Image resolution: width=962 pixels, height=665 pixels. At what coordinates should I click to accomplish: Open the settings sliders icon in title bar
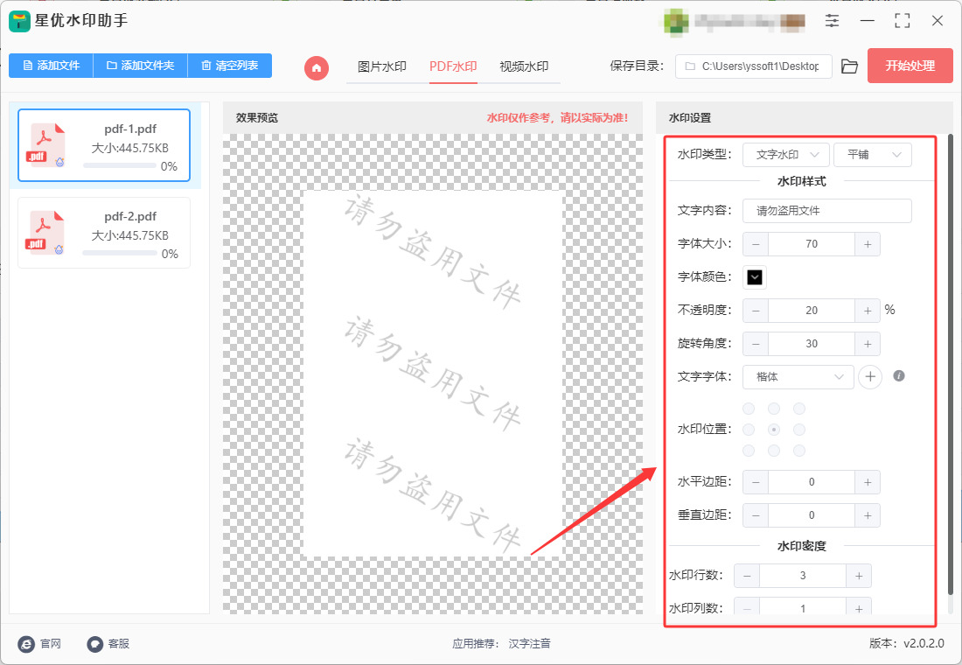(832, 20)
